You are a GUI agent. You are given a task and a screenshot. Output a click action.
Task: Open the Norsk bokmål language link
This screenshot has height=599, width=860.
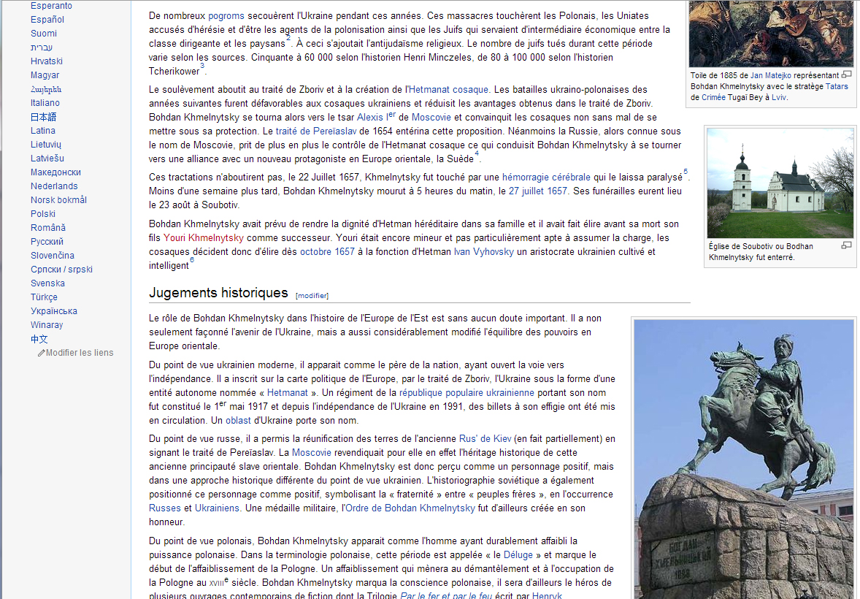point(58,200)
